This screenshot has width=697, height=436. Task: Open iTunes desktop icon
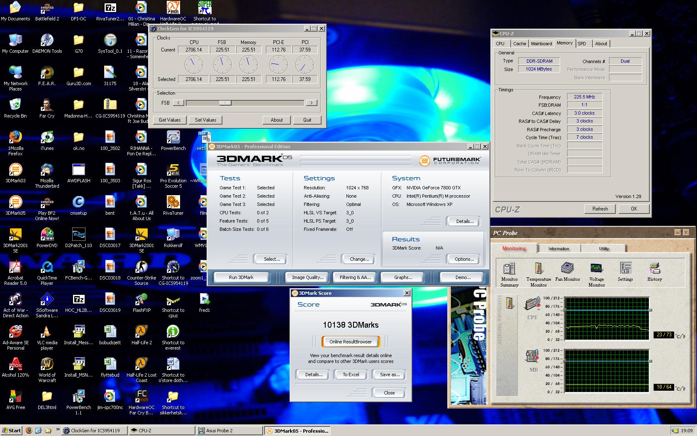coord(47,141)
